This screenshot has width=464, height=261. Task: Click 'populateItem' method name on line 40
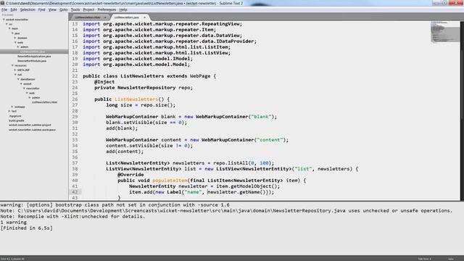click(x=170, y=181)
